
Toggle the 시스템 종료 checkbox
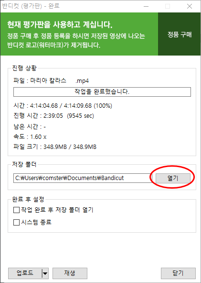[17, 222]
